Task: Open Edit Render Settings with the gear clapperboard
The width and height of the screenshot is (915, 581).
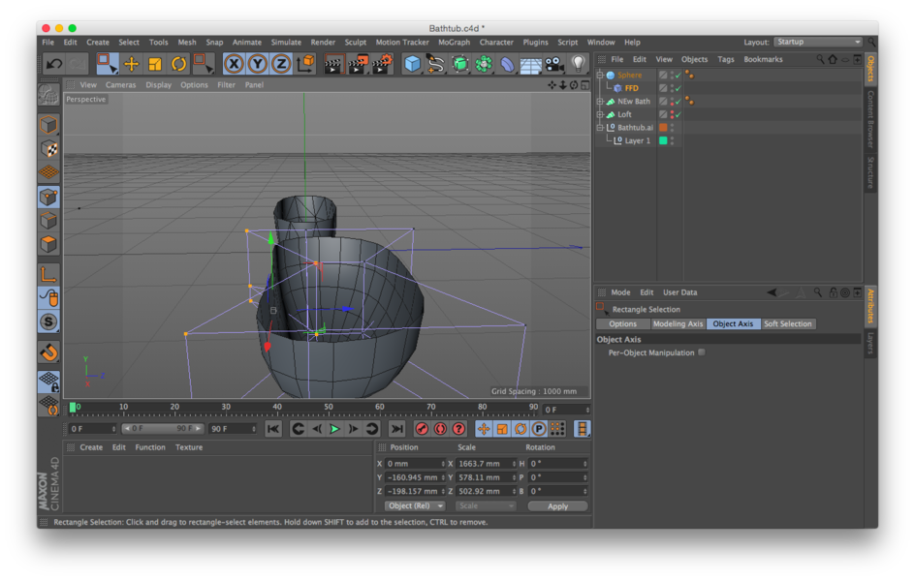Action: pos(382,64)
